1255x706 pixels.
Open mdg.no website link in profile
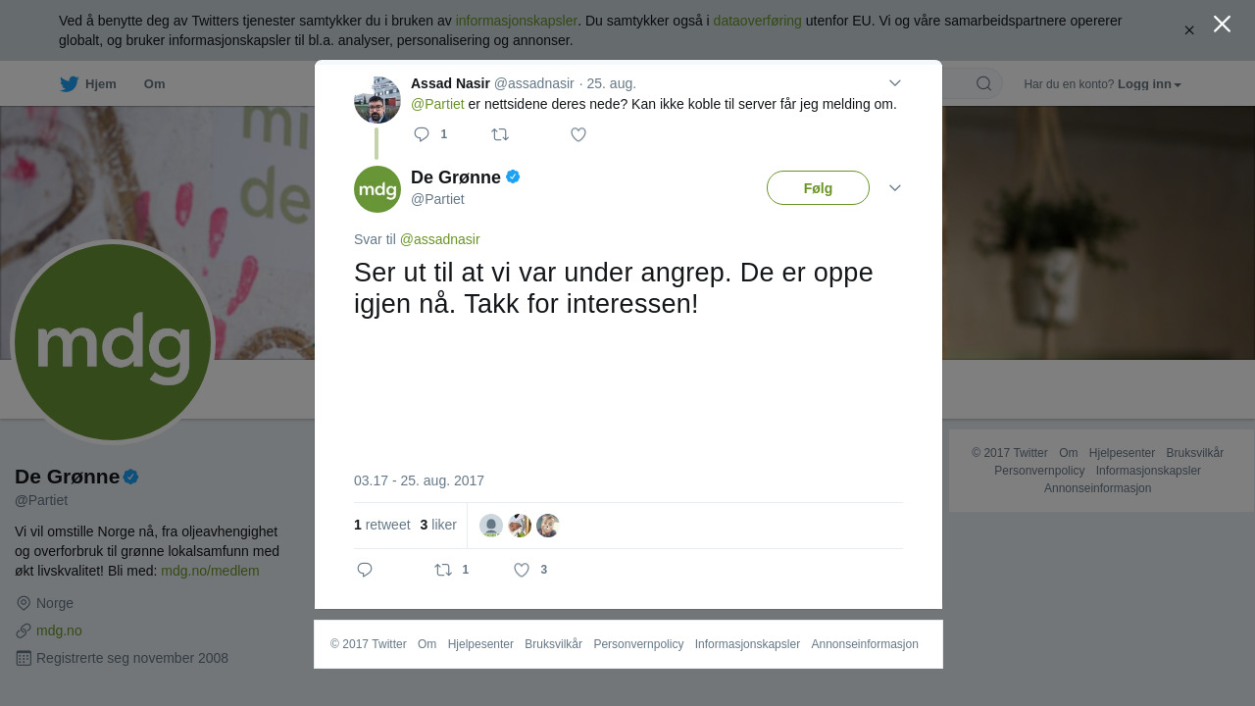tap(59, 630)
